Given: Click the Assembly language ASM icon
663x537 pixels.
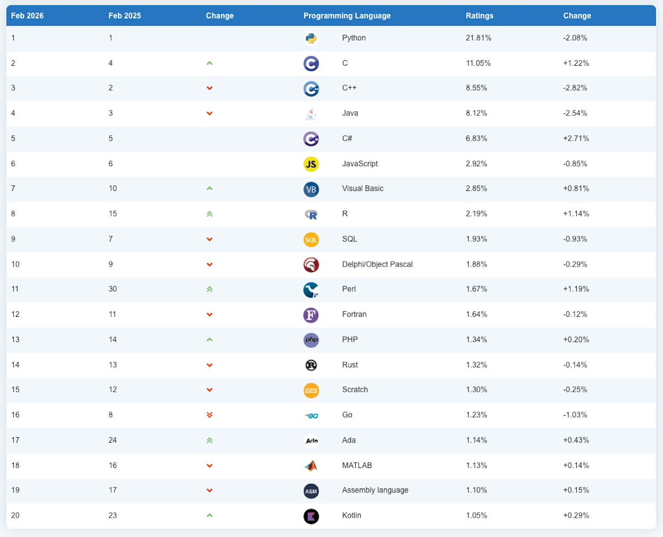Looking at the screenshot, I should click(x=311, y=491).
